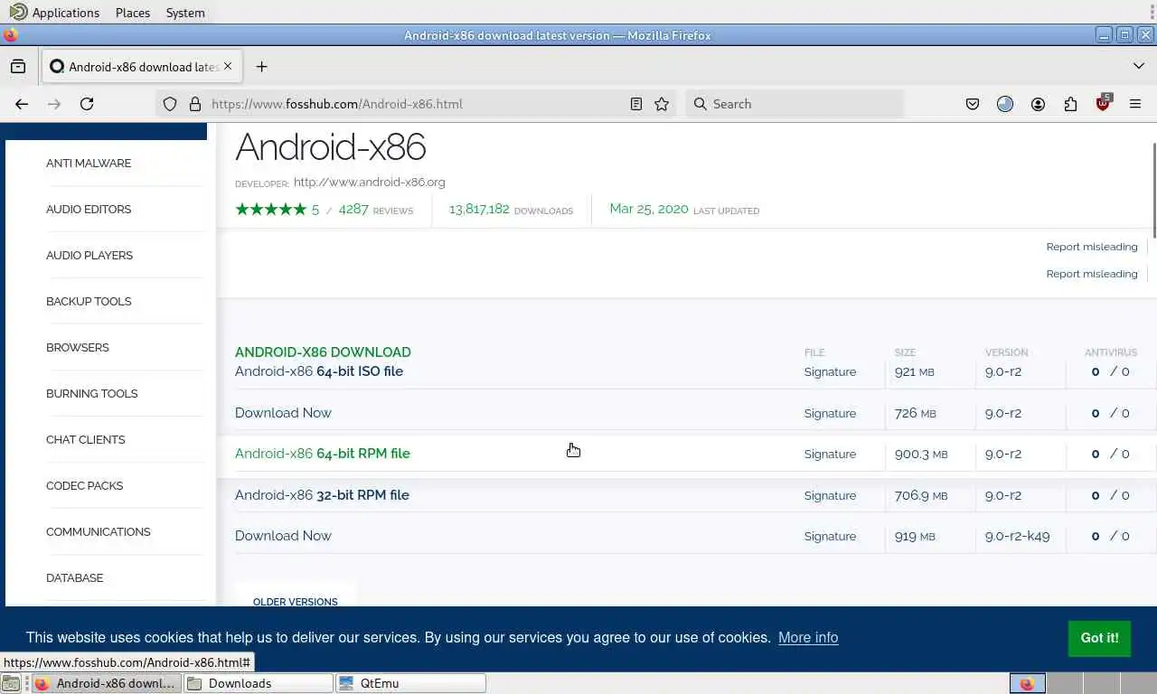Visit developer site android-x86.org link

tap(370, 183)
